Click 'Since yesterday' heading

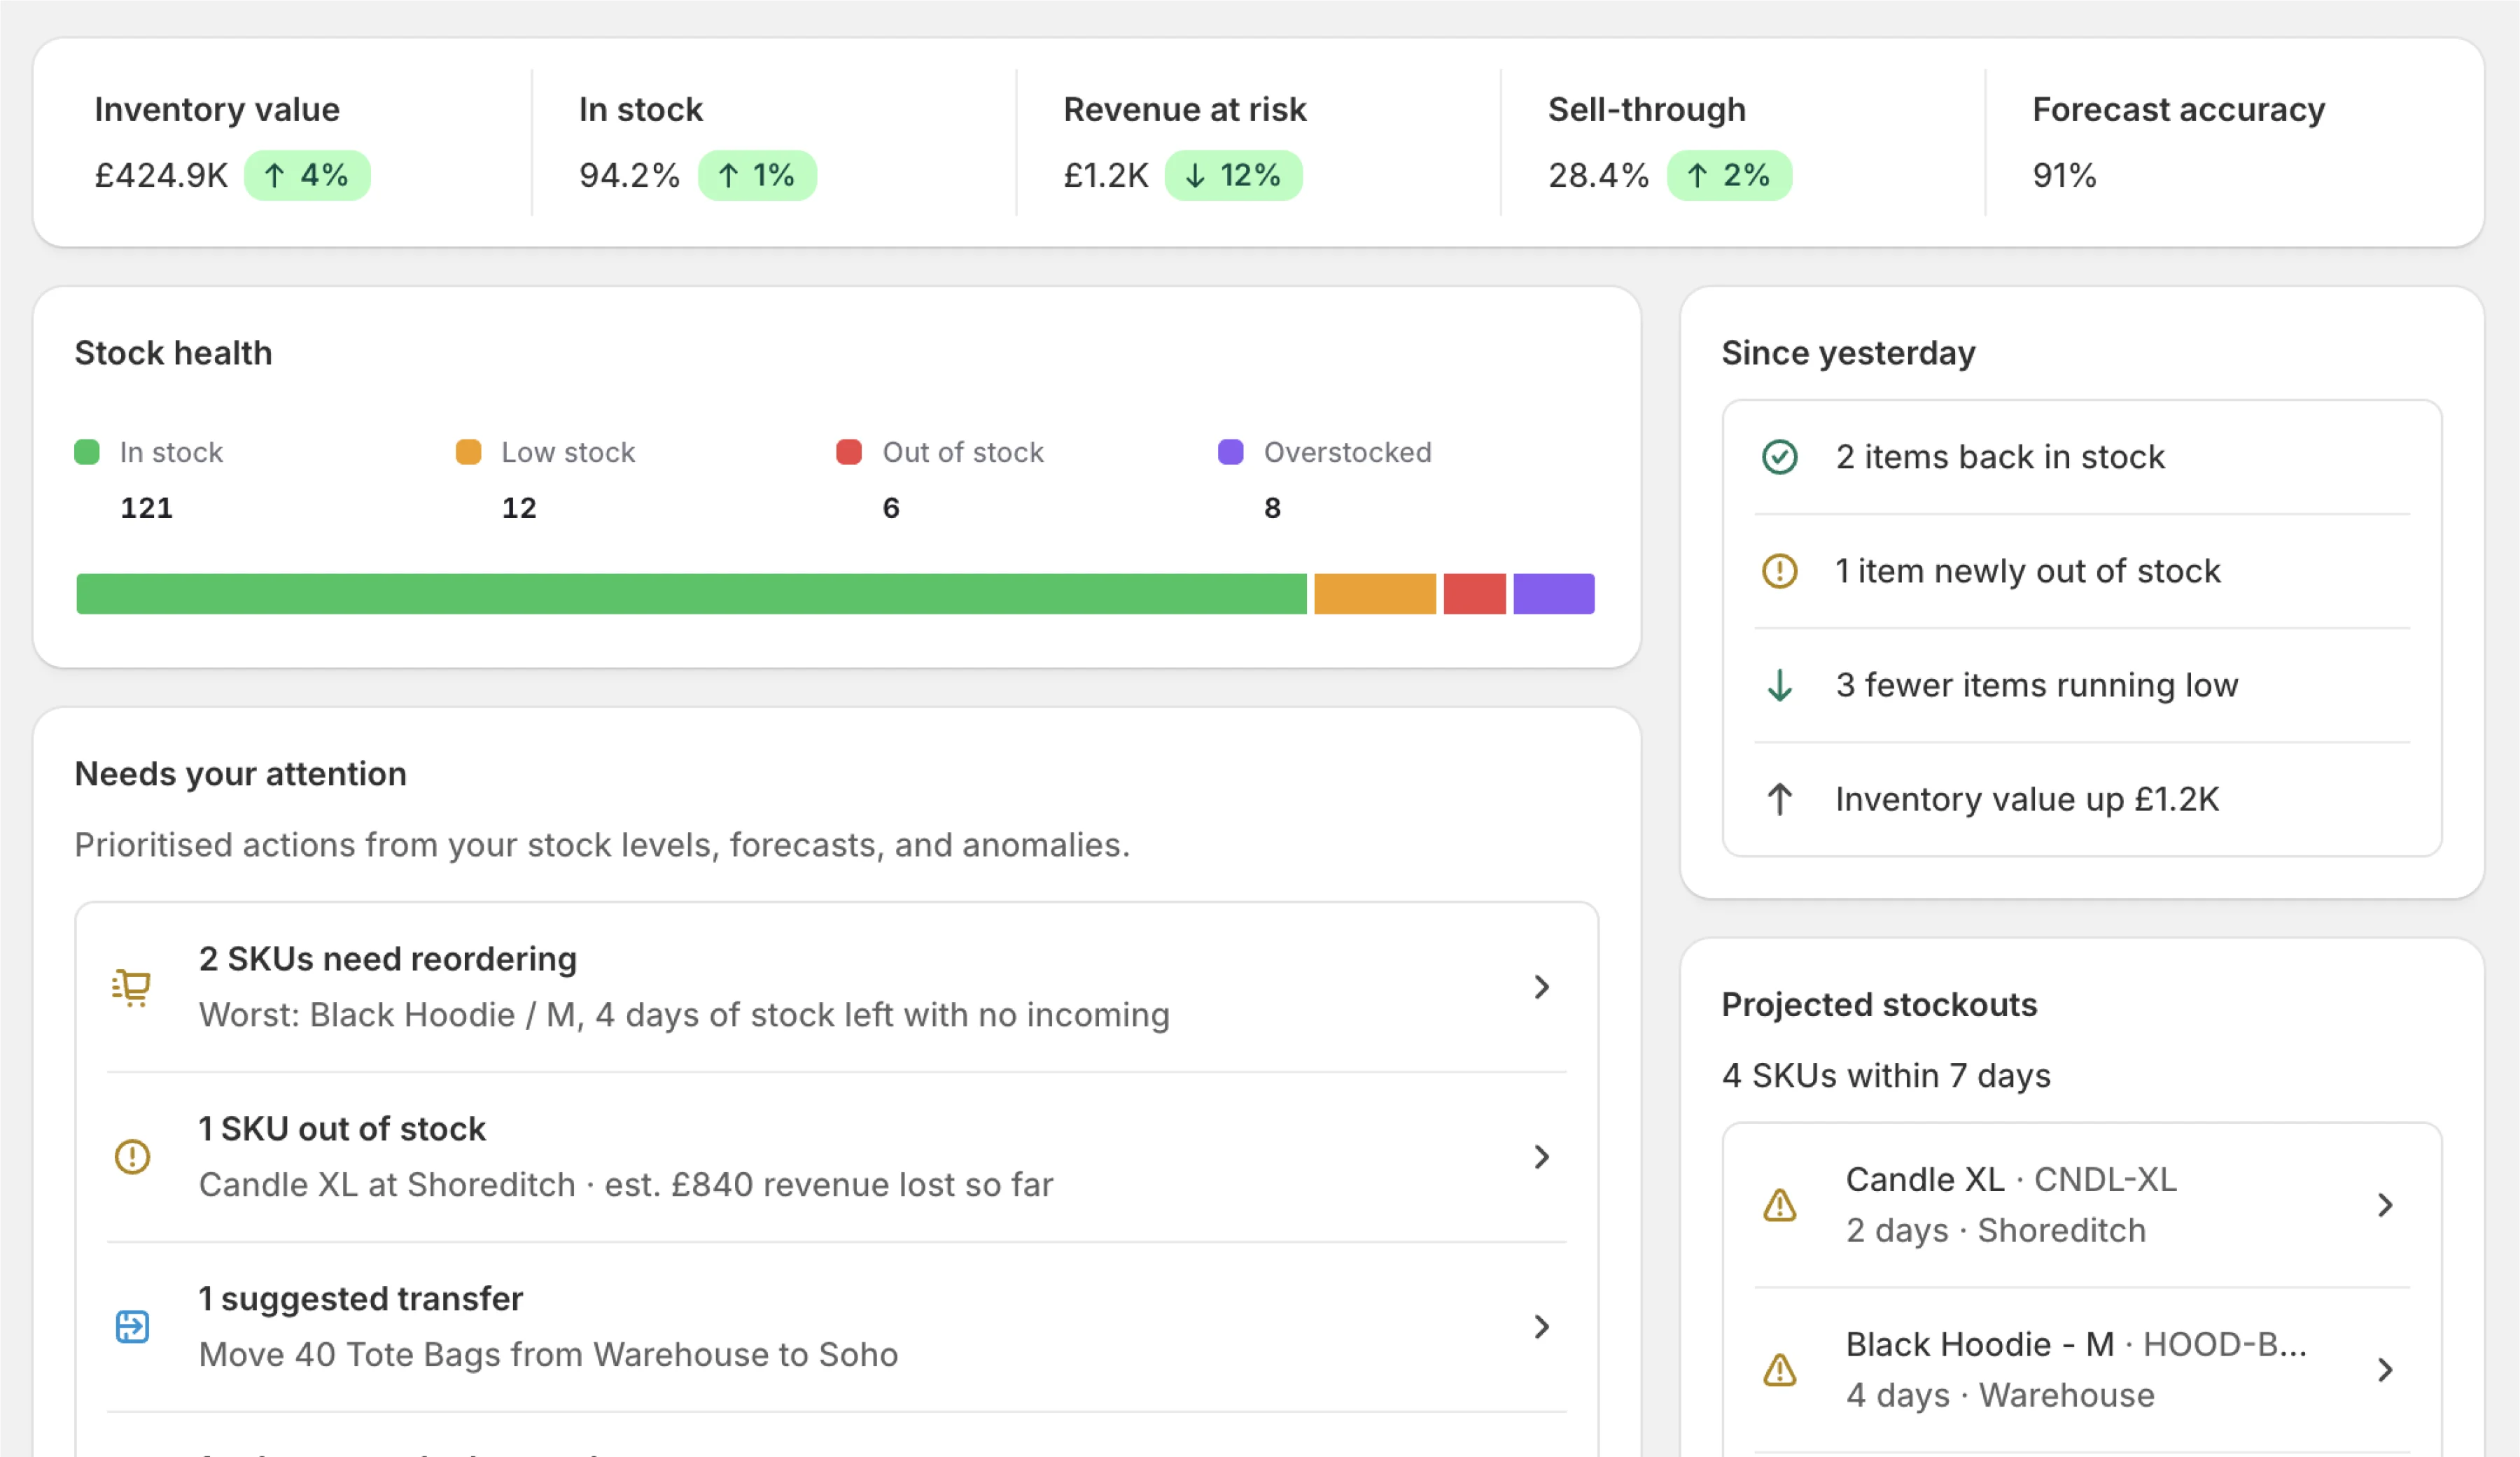tap(1848, 353)
